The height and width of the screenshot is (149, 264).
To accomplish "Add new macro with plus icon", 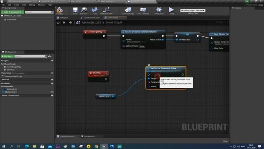I will pyautogui.click(x=52, y=79).
